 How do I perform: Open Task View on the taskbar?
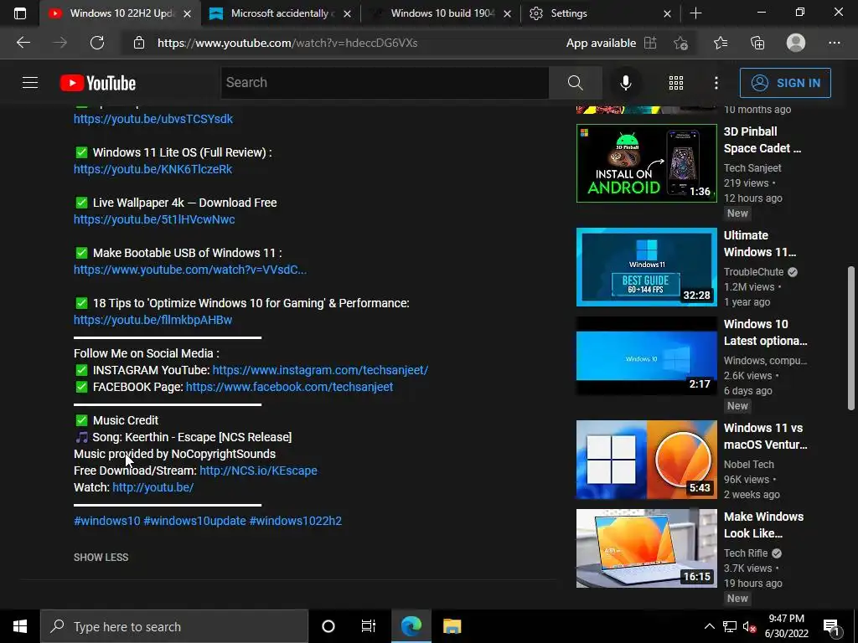369,626
